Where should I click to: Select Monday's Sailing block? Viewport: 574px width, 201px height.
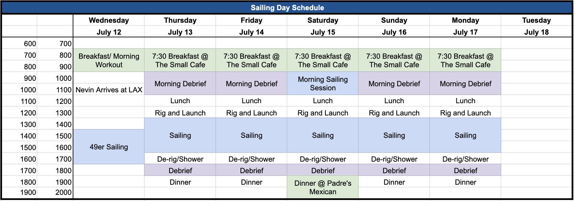coord(465,135)
